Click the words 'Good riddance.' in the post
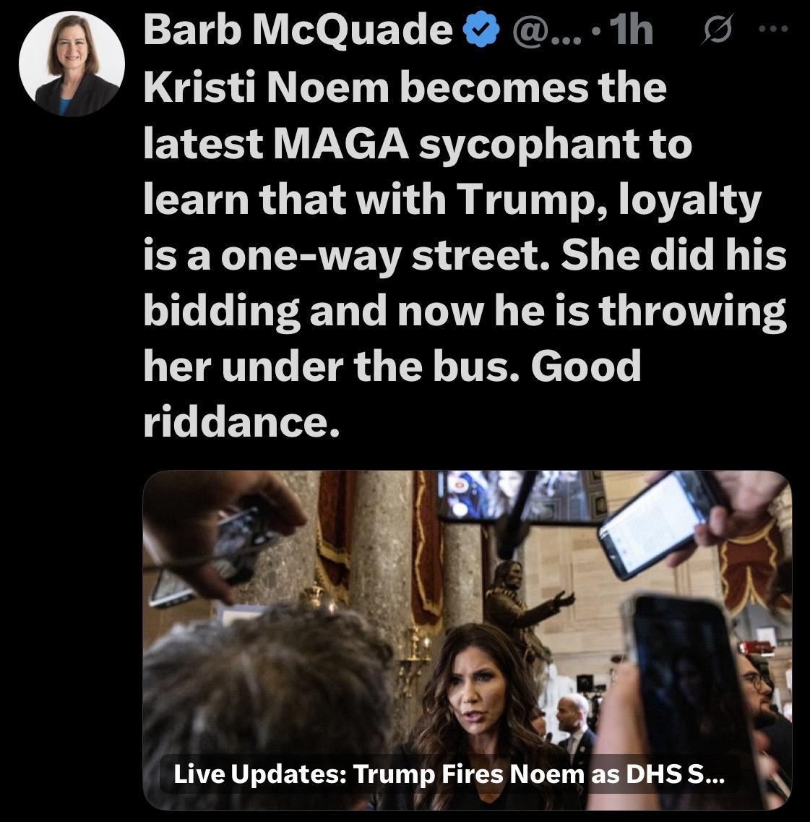810x822 pixels. 392,393
